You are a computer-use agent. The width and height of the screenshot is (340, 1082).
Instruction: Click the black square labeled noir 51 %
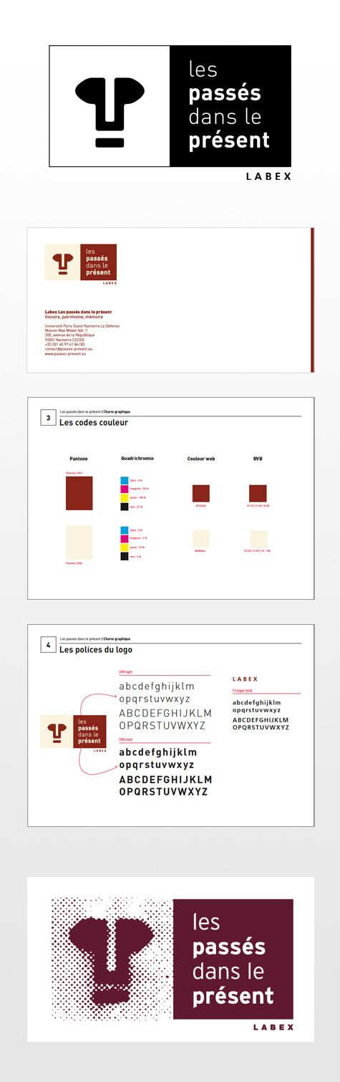click(125, 507)
